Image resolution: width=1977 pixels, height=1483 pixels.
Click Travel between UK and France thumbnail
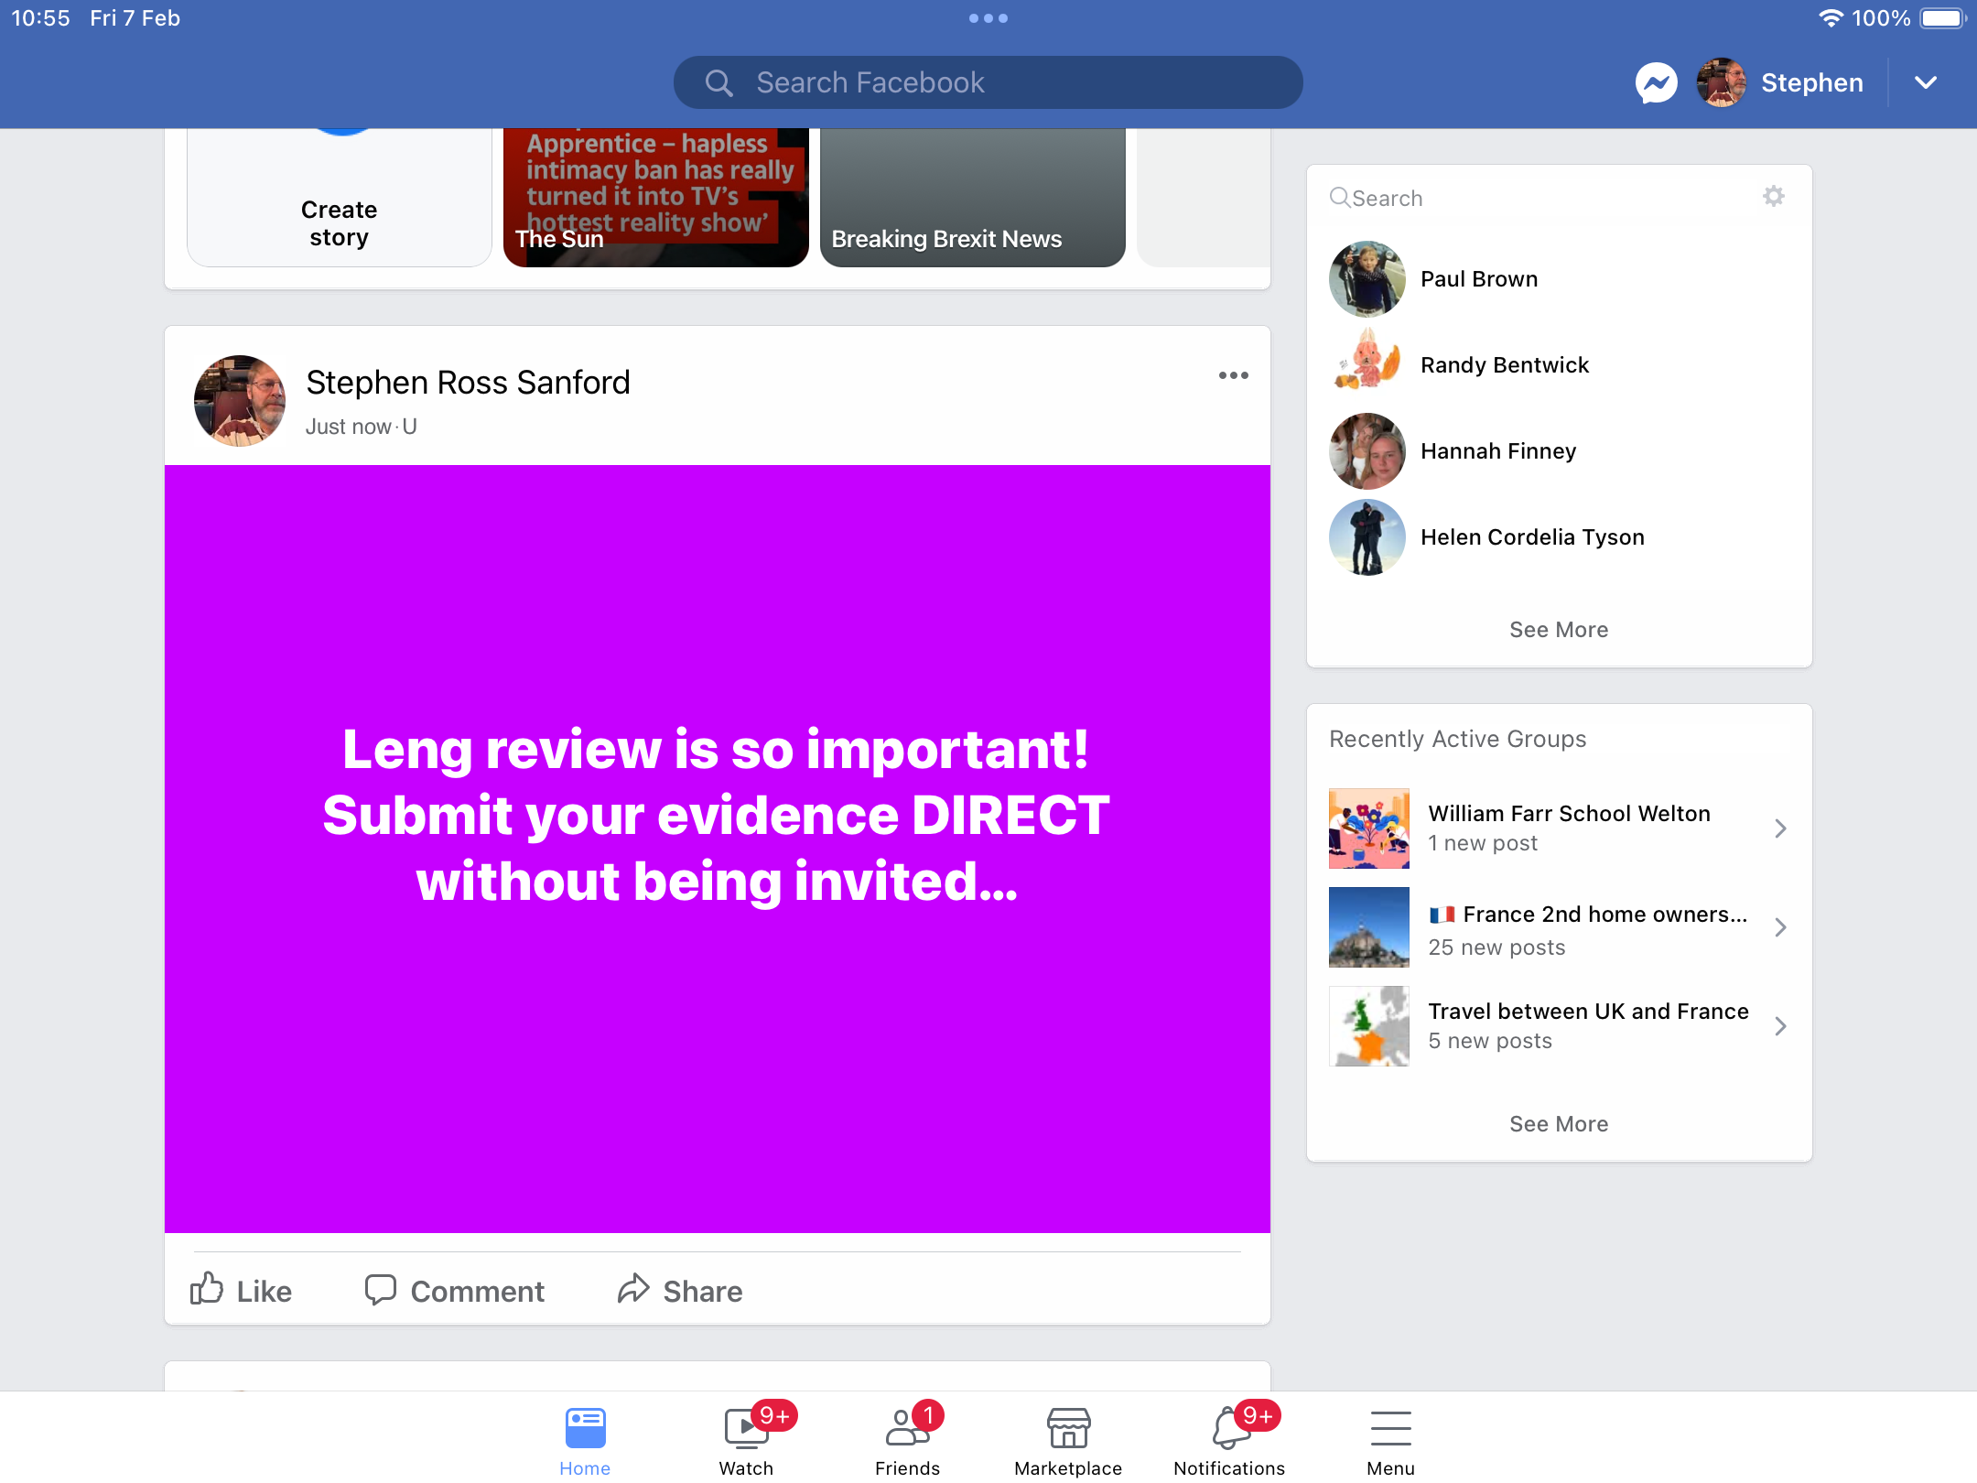point(1369,1026)
